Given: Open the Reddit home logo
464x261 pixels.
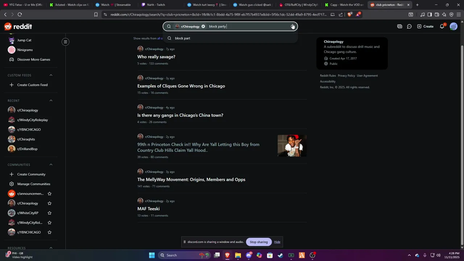Looking at the screenshot, I should click(x=18, y=26).
